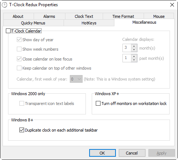Open the Quicky Menus tab
178x160 pixels.
[x=33, y=23]
